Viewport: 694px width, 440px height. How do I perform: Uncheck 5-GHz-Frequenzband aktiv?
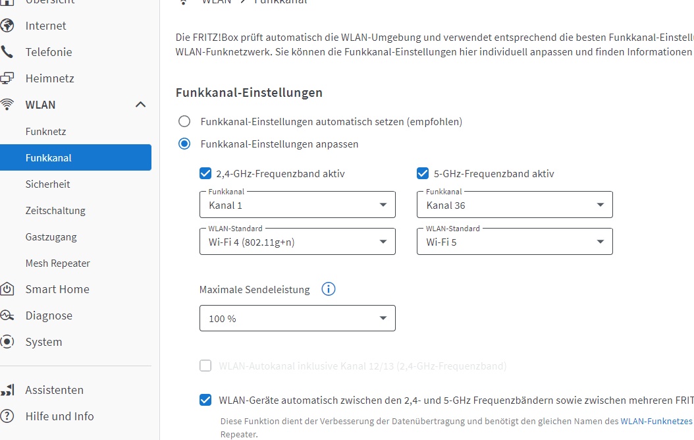(422, 173)
